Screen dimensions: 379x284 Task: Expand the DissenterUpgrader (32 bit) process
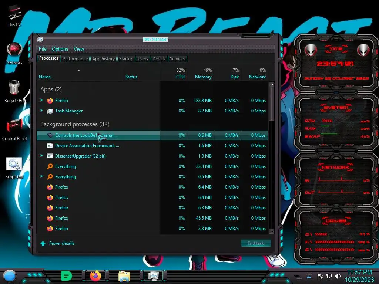tap(41, 156)
